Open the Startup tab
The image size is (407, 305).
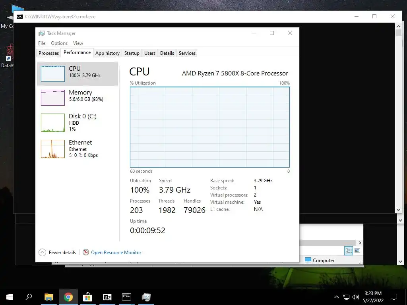[x=132, y=53]
